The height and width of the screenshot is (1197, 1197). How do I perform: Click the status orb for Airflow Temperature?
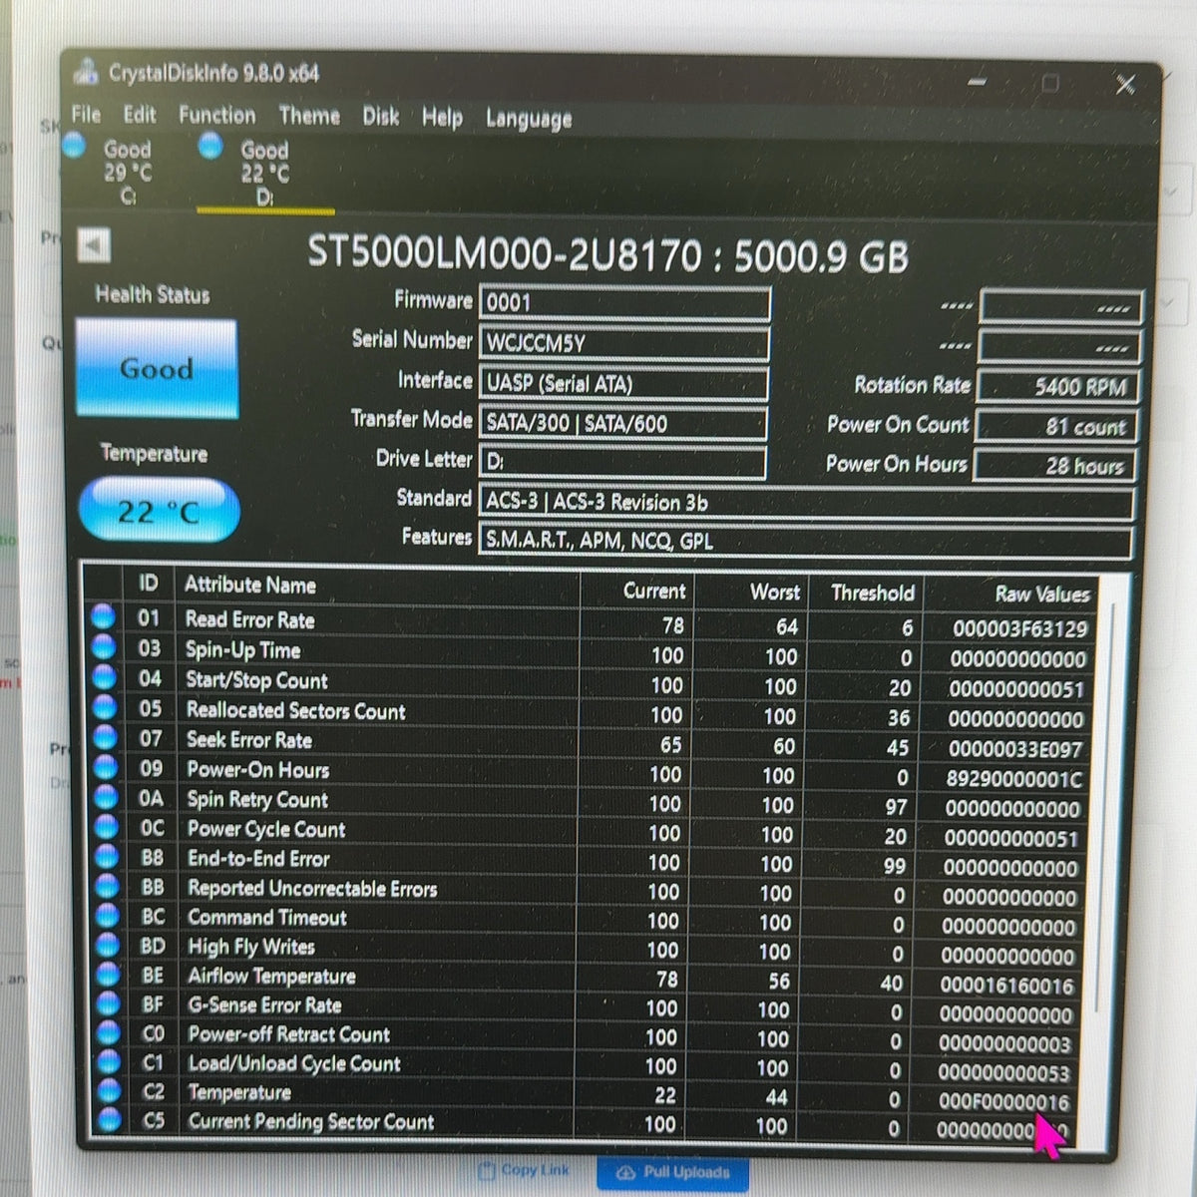(x=108, y=974)
